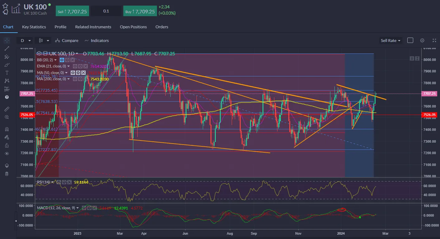This screenshot has width=440, height=239.
Task: Click the 0.1 trade size field
Action: pos(106,11)
